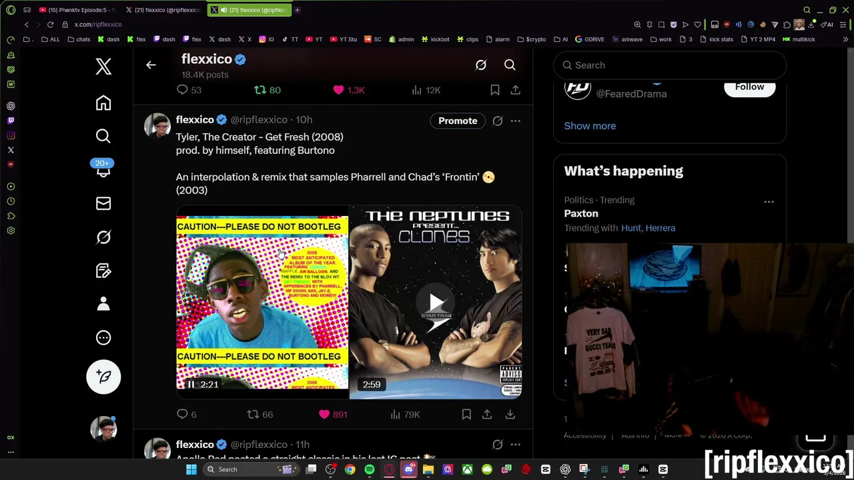Click Show more in who to follow
Viewport: 854px width, 480px height.
pyautogui.click(x=590, y=126)
